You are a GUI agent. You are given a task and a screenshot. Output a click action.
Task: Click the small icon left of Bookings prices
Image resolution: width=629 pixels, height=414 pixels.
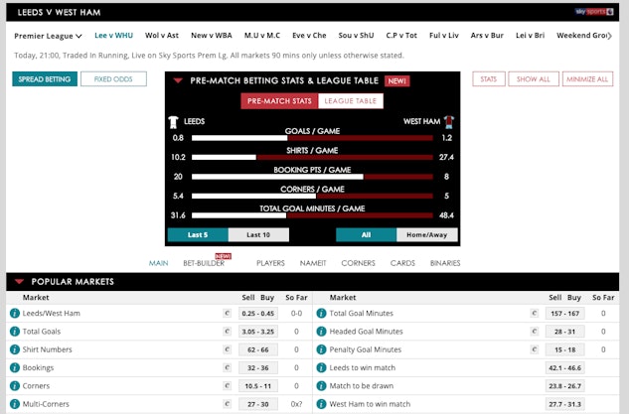[x=228, y=367]
